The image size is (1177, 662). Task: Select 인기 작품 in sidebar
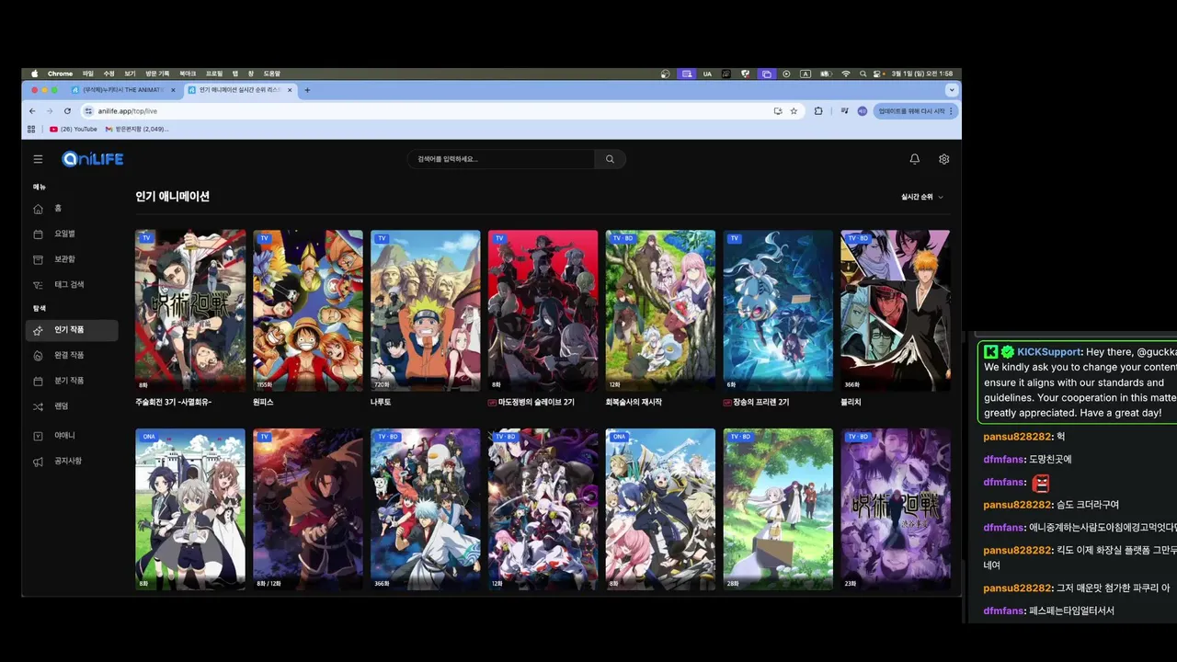point(72,330)
